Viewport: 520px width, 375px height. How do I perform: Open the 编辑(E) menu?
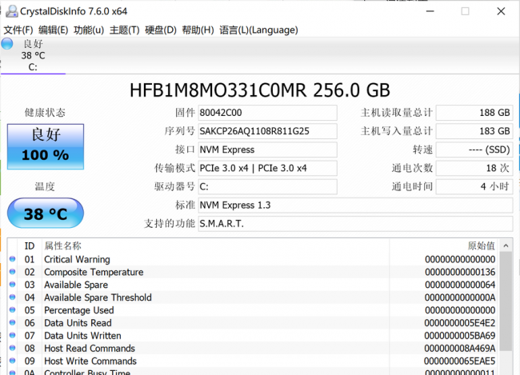[54, 30]
